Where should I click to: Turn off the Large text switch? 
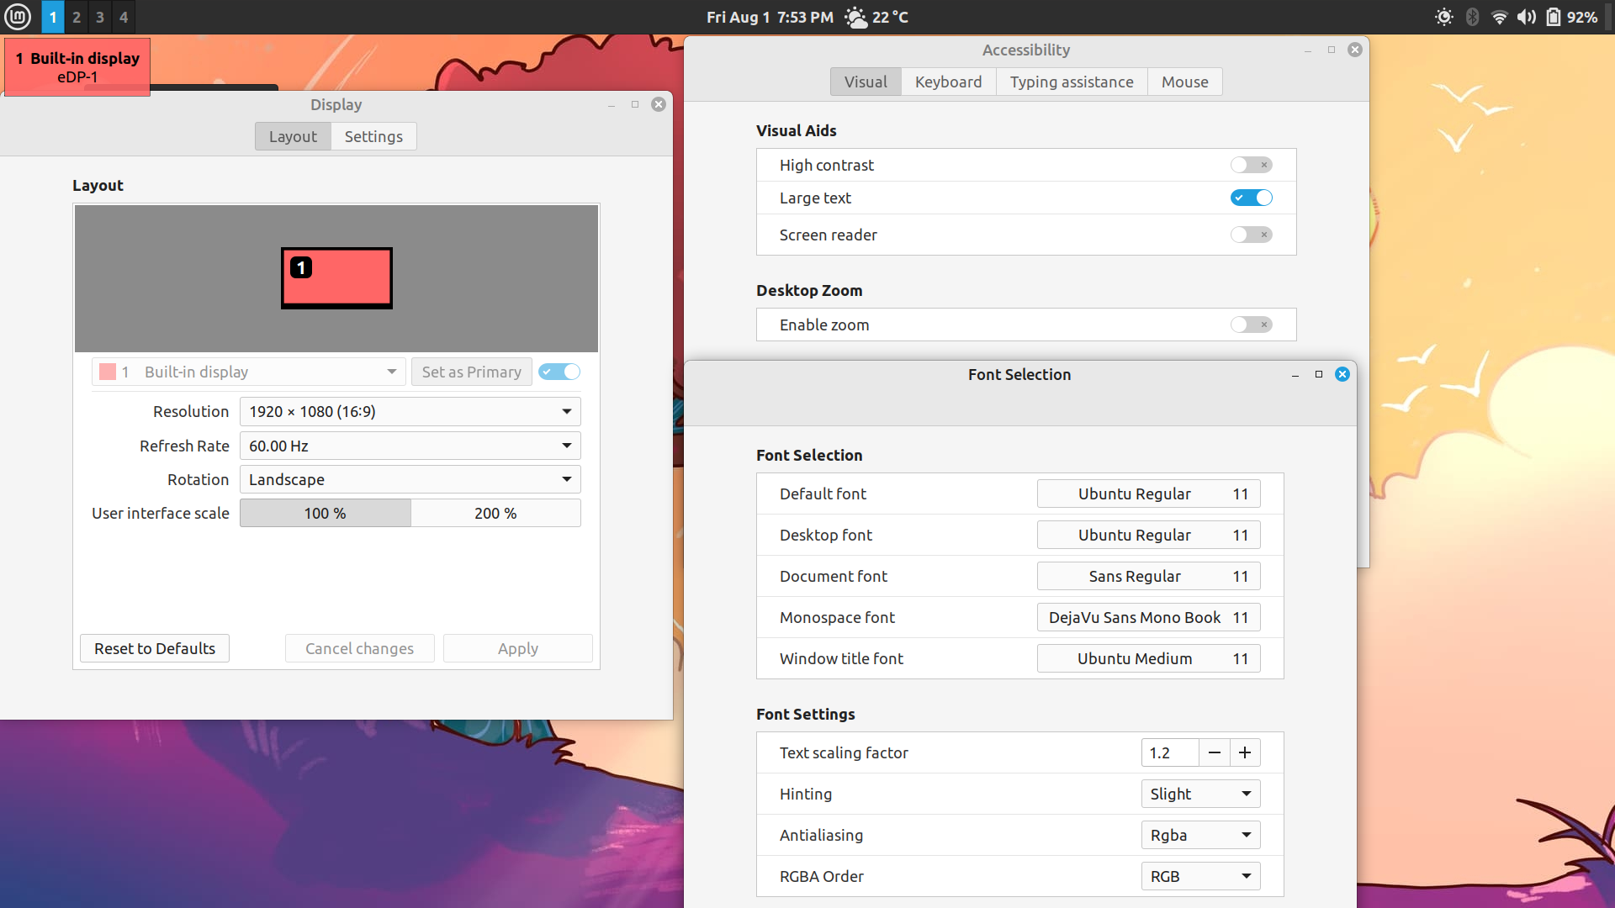pyautogui.click(x=1251, y=198)
